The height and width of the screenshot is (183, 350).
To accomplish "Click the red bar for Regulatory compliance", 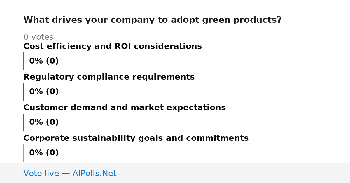I will (23, 92).
